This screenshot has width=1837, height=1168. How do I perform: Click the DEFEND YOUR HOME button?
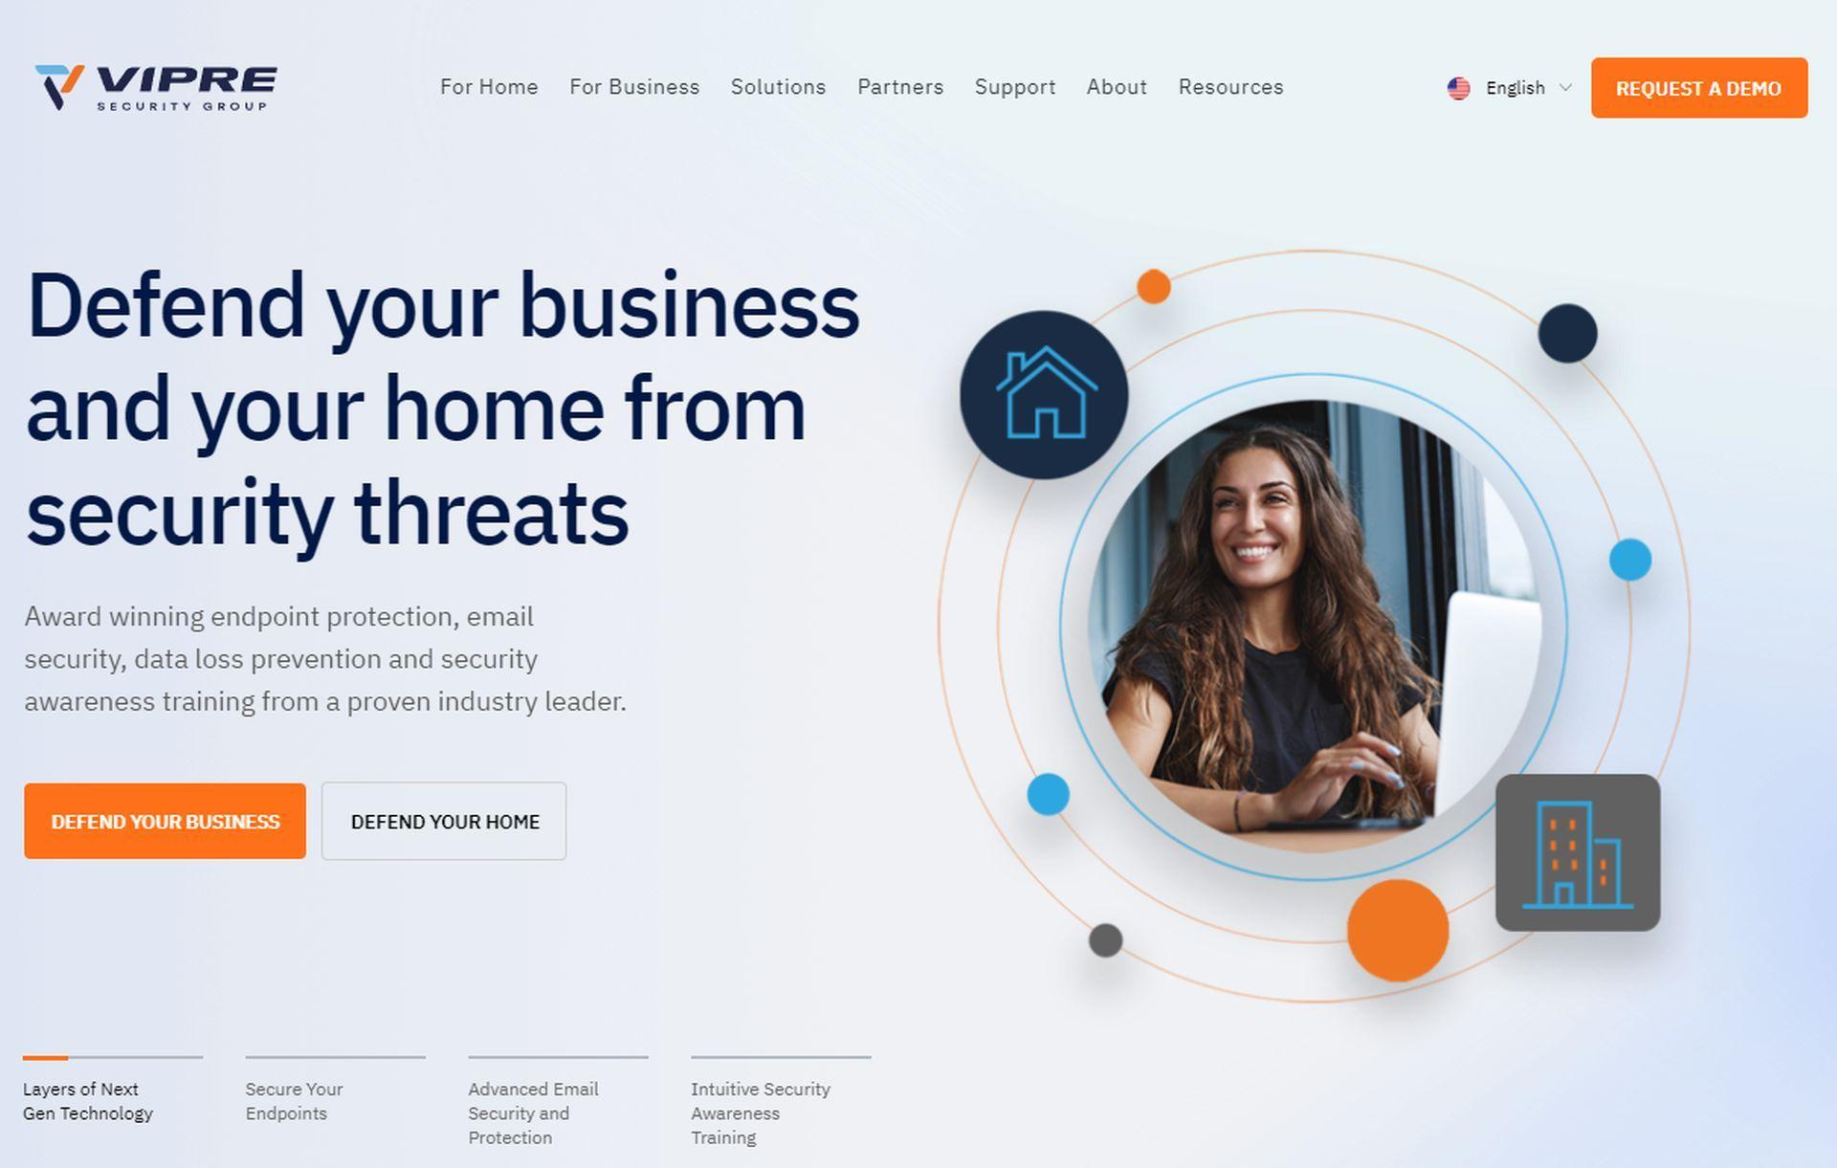(445, 822)
